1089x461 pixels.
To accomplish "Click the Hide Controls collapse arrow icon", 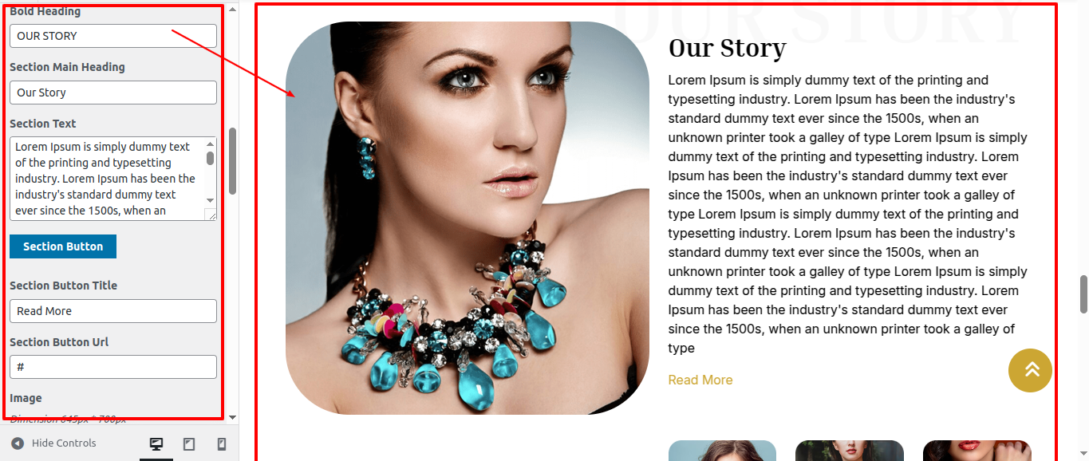I will tap(18, 443).
